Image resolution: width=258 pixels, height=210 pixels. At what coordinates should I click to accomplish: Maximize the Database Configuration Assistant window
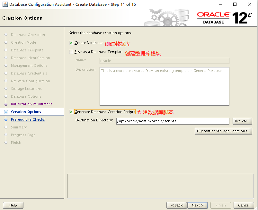[x=235, y=4]
